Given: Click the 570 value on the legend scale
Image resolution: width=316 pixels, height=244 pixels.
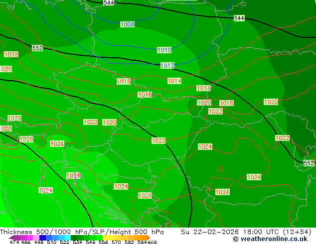Looking at the screenshot, I should pyautogui.click(x=116, y=242).
